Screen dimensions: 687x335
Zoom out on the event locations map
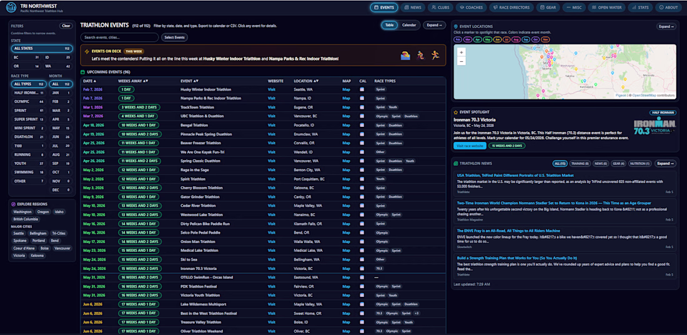pos(462,61)
